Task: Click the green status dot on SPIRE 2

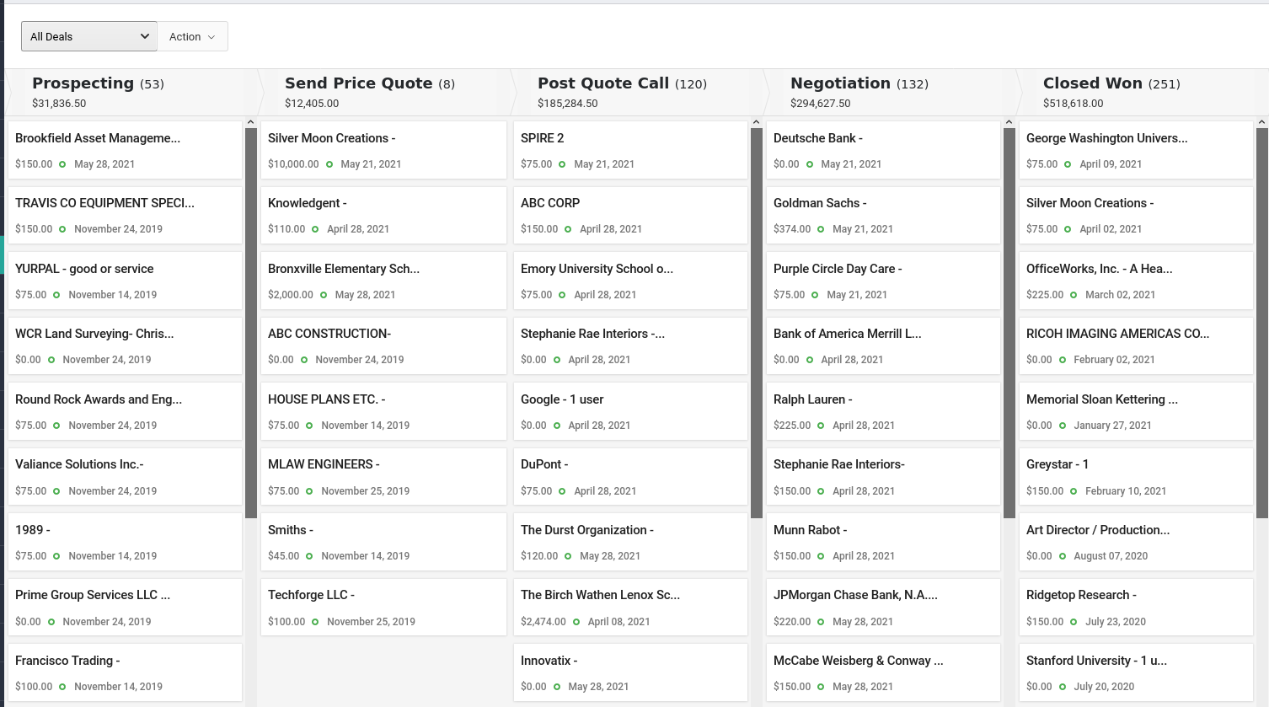Action: tap(562, 164)
